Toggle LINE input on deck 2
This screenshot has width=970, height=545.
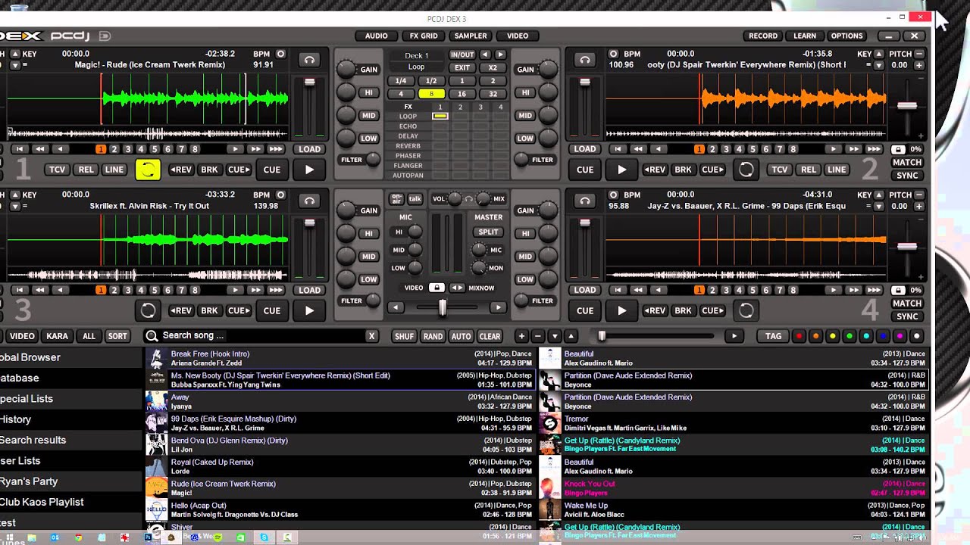pos(837,170)
